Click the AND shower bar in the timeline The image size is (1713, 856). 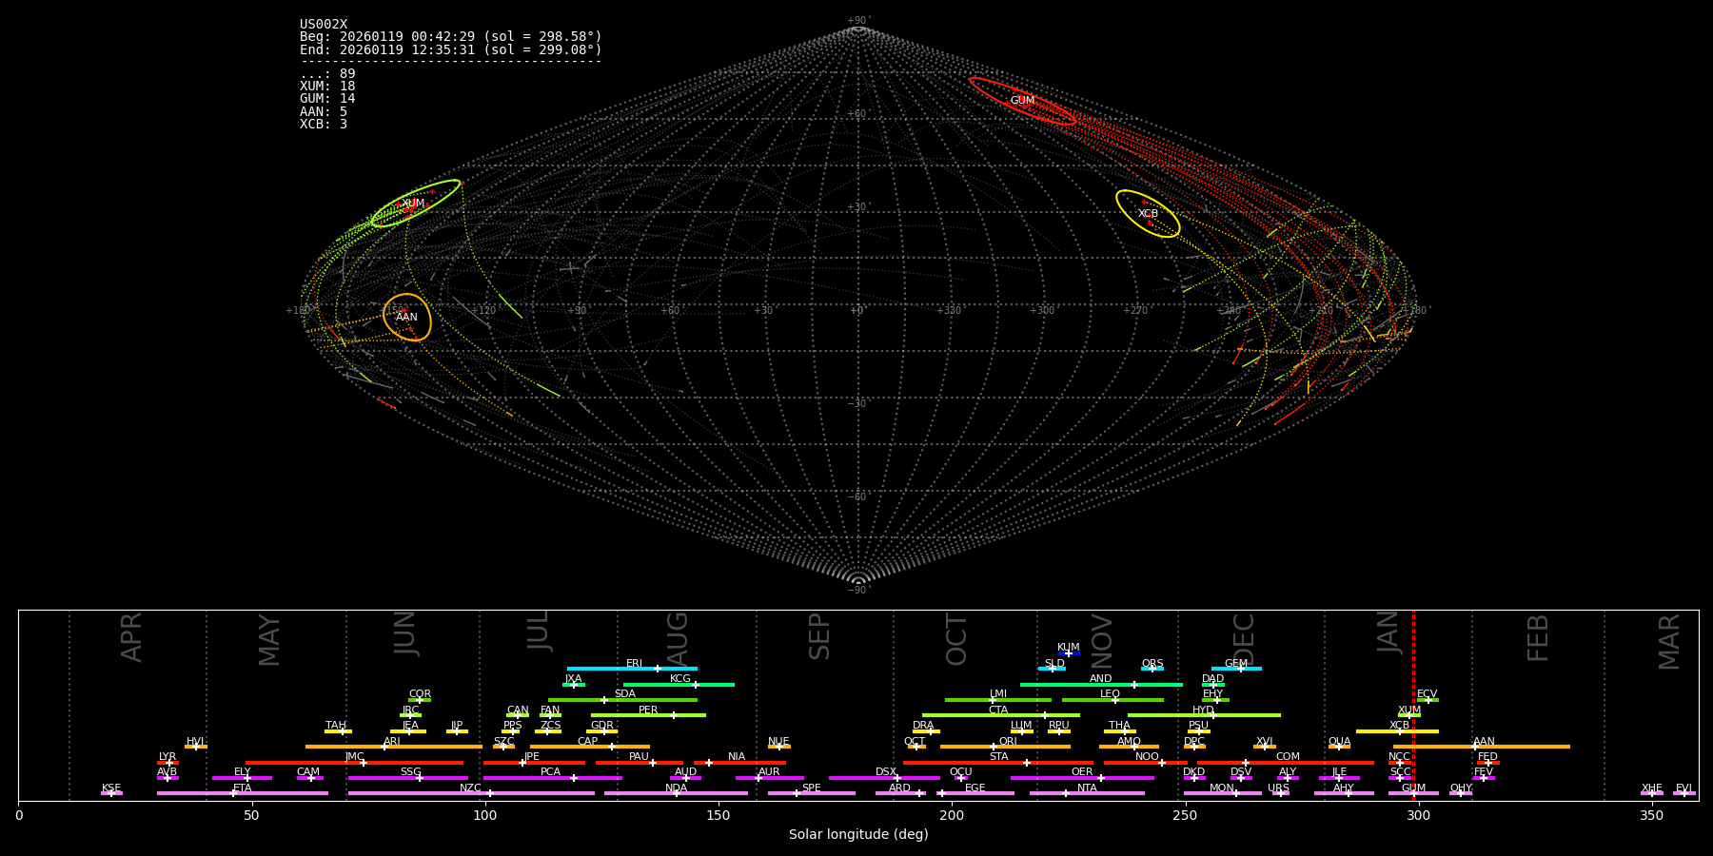coord(1101,685)
